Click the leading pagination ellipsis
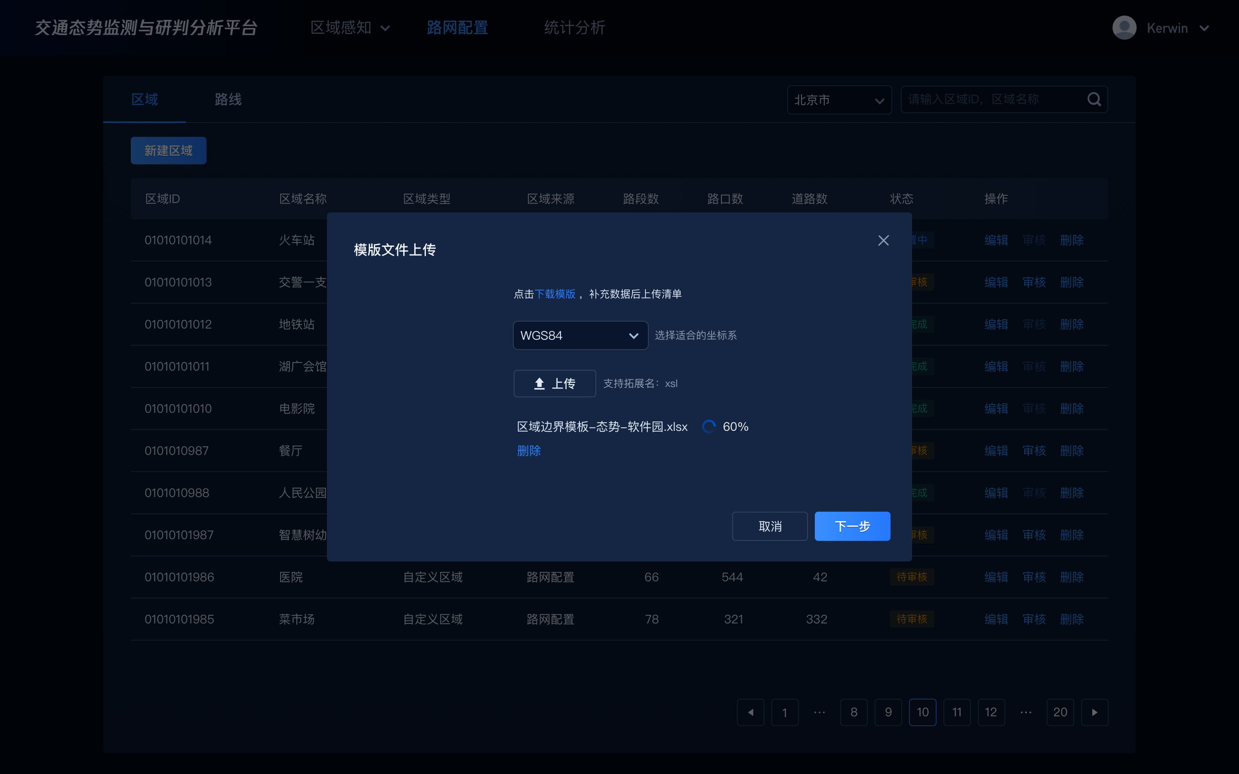The height and width of the screenshot is (774, 1239). tap(819, 712)
